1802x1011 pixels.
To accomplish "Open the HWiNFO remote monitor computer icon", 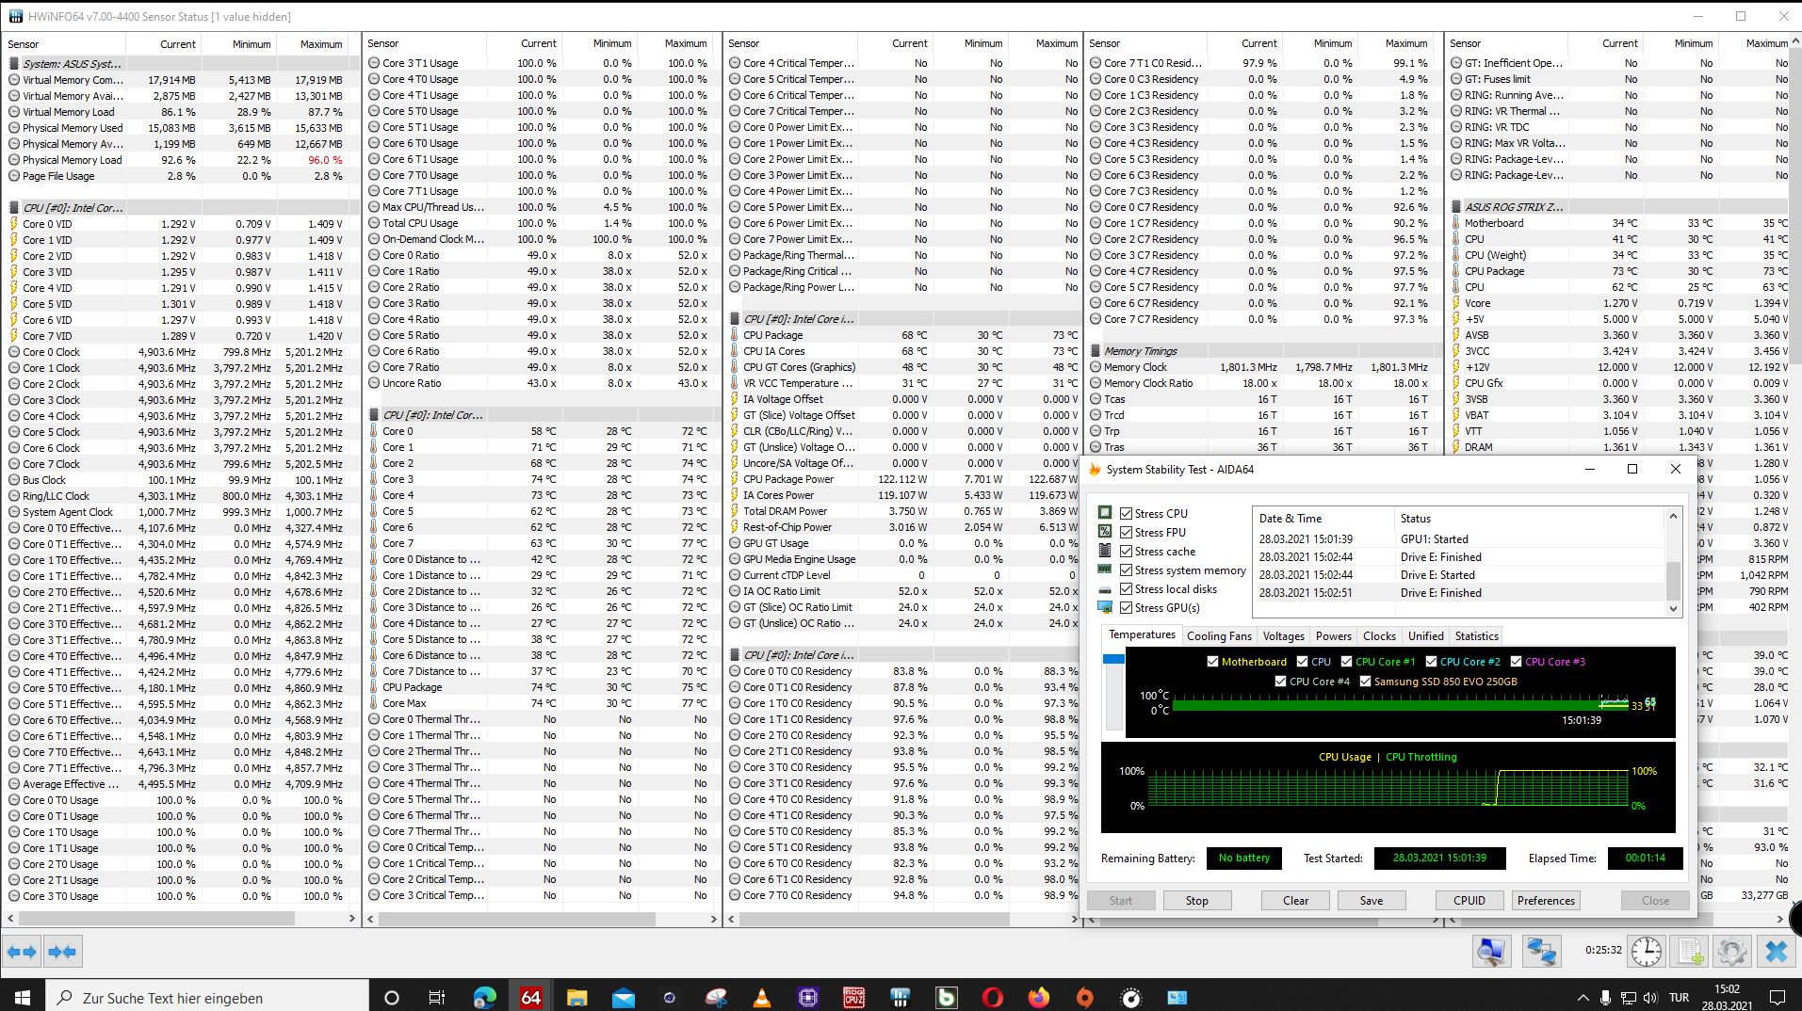I will (x=1491, y=952).
